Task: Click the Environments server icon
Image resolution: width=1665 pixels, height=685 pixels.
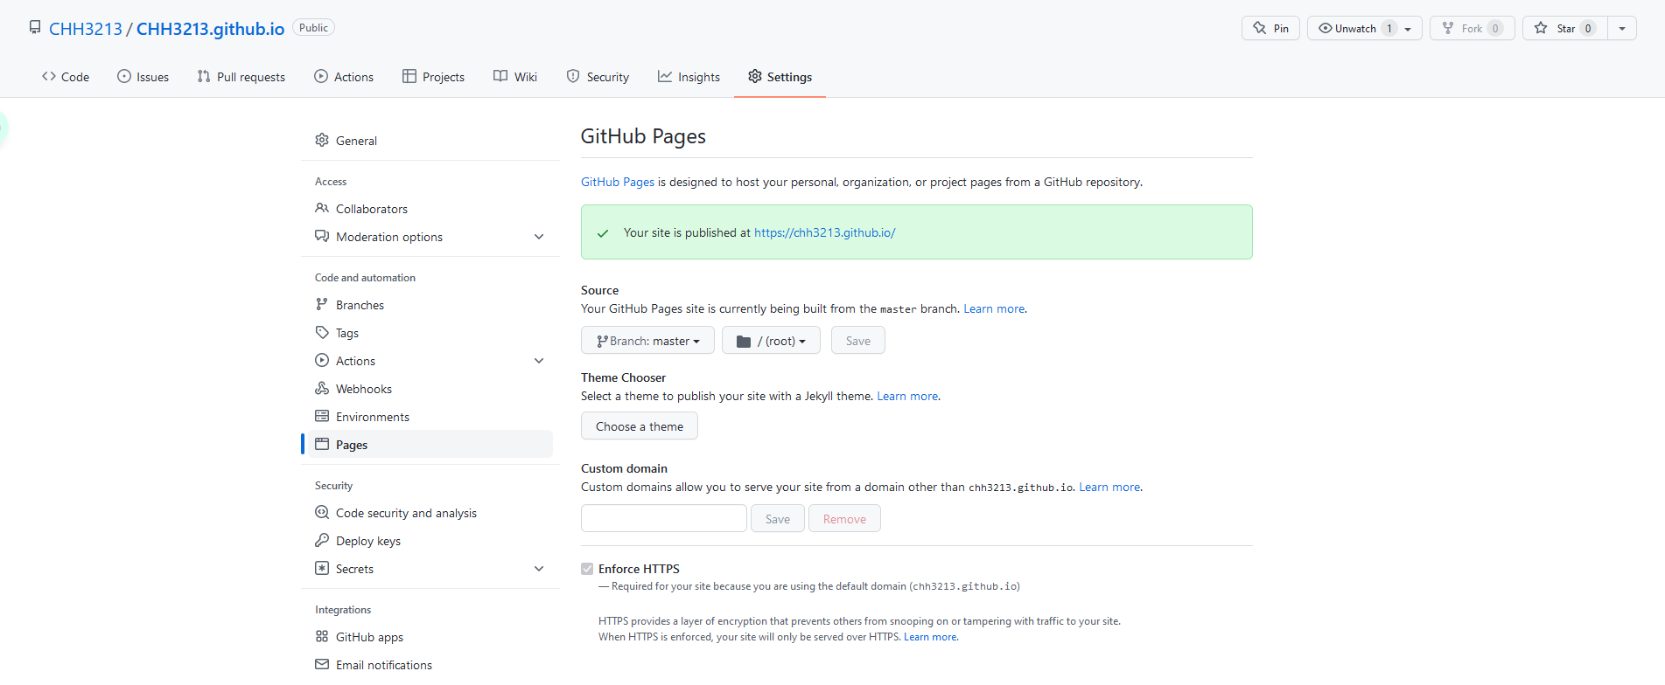Action: point(322,416)
